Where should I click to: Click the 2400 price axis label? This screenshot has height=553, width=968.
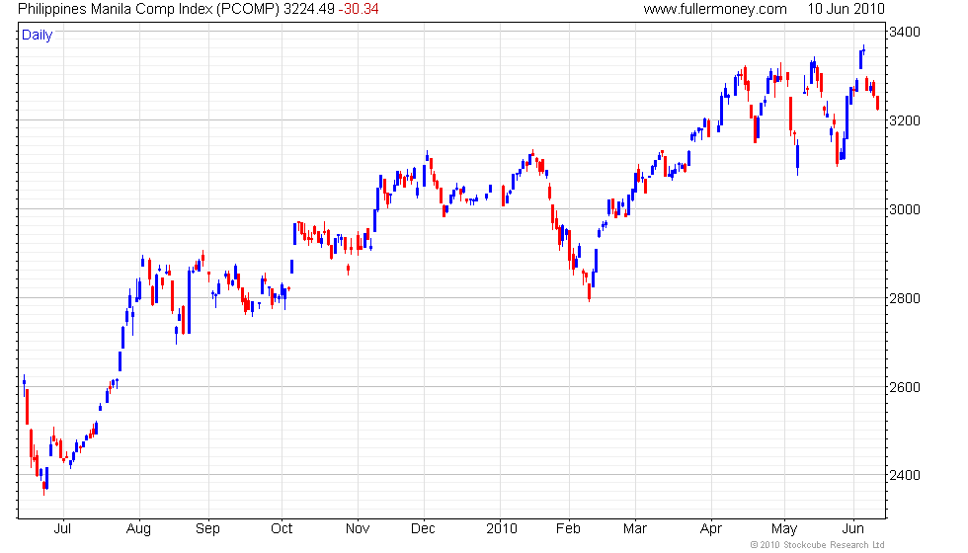point(904,475)
